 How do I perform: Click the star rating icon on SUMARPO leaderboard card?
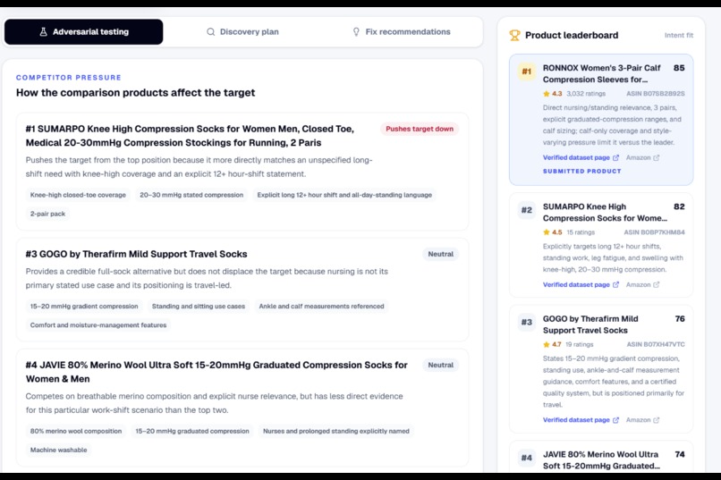(x=547, y=232)
